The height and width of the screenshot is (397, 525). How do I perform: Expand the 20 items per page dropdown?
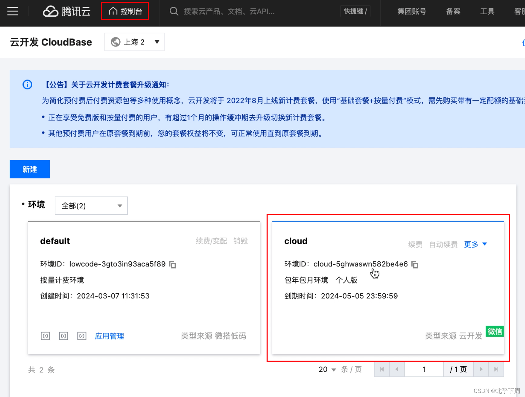327,369
